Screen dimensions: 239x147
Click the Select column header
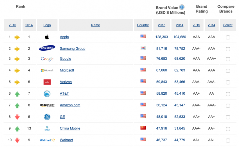[x=228, y=25]
